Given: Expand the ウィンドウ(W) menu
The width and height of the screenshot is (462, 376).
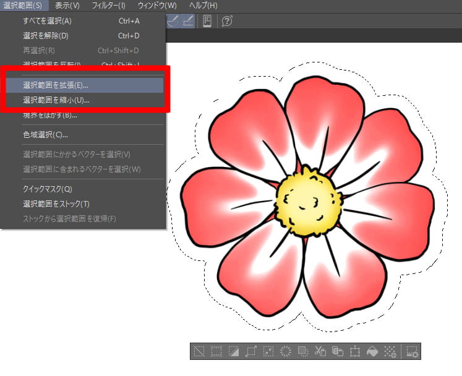Looking at the screenshot, I should 156,6.
